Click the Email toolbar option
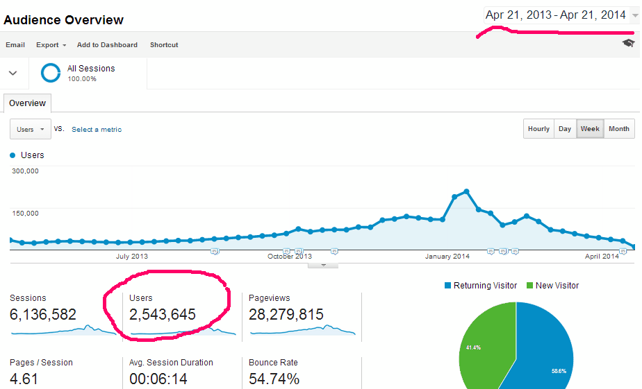 (15, 45)
